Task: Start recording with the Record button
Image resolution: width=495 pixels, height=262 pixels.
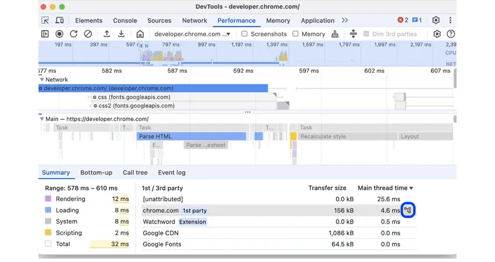Action: (x=59, y=34)
